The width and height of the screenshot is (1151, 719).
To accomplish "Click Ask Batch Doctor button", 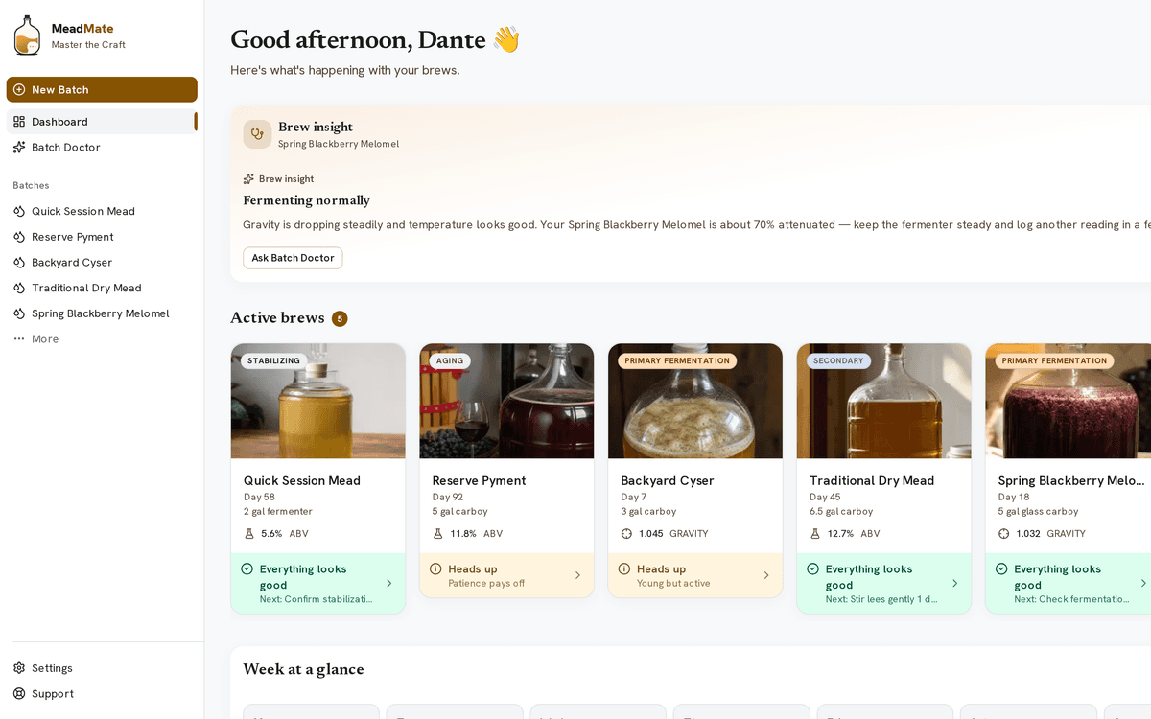I will [293, 258].
